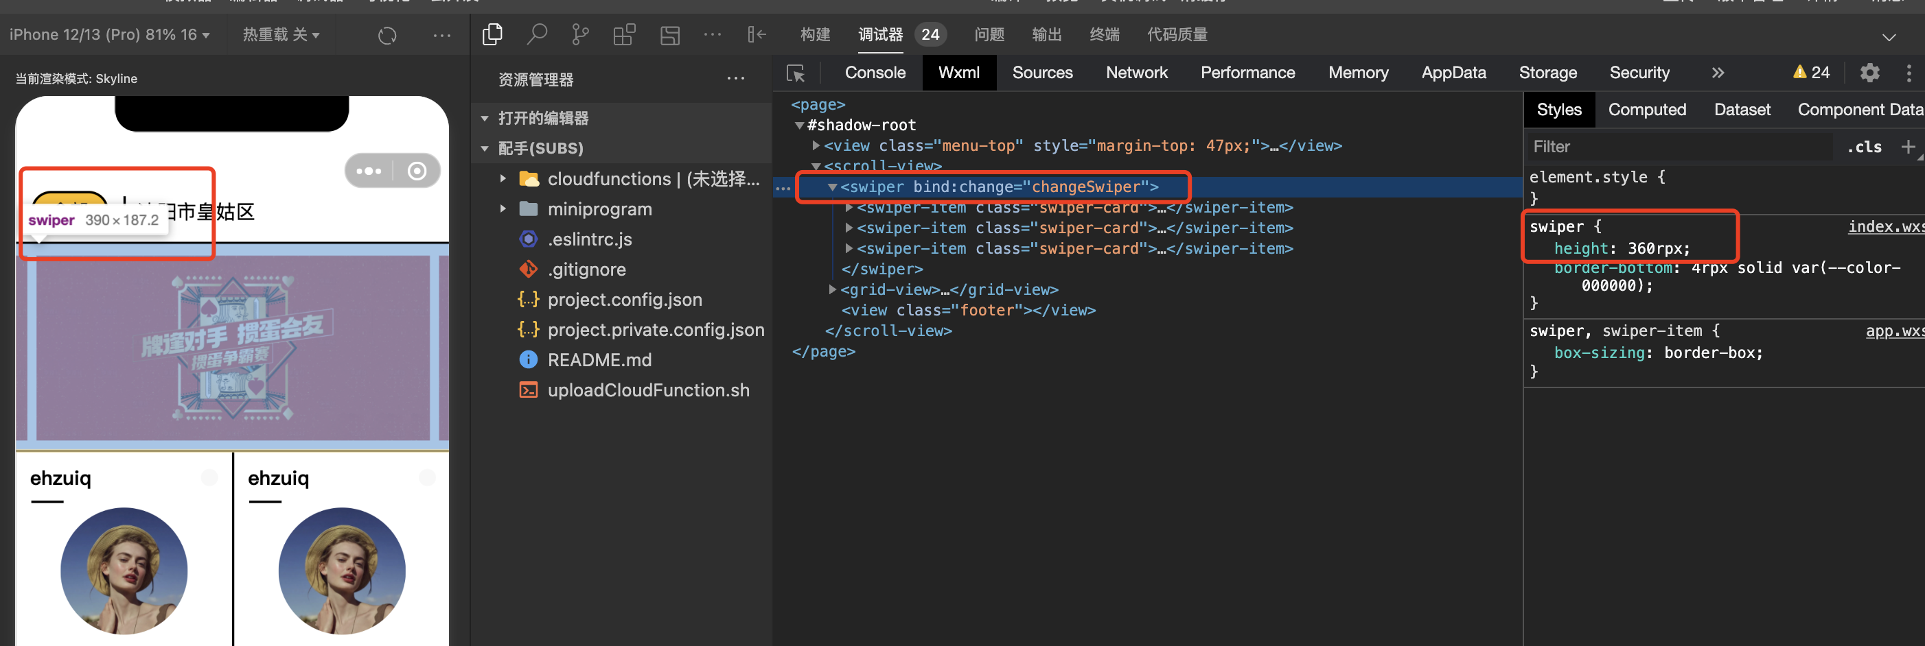Add new style rule plus icon
1925x646 pixels.
[1909, 146]
